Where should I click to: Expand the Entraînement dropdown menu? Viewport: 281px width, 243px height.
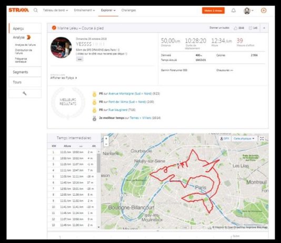[84, 11]
